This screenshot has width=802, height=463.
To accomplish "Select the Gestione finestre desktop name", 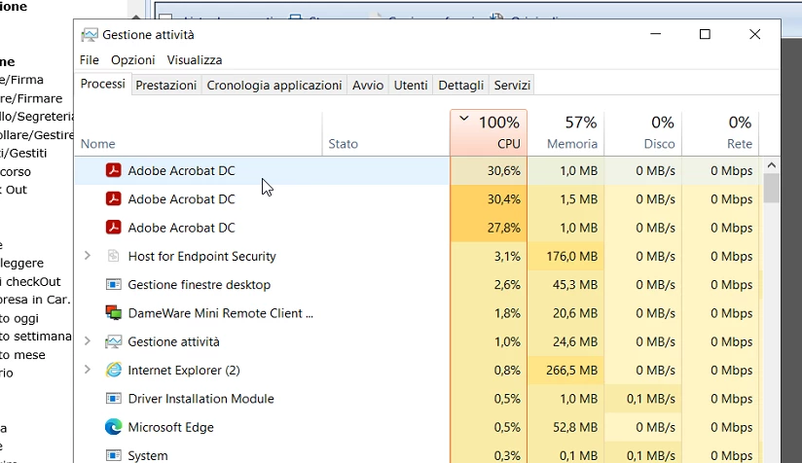I will coord(199,285).
